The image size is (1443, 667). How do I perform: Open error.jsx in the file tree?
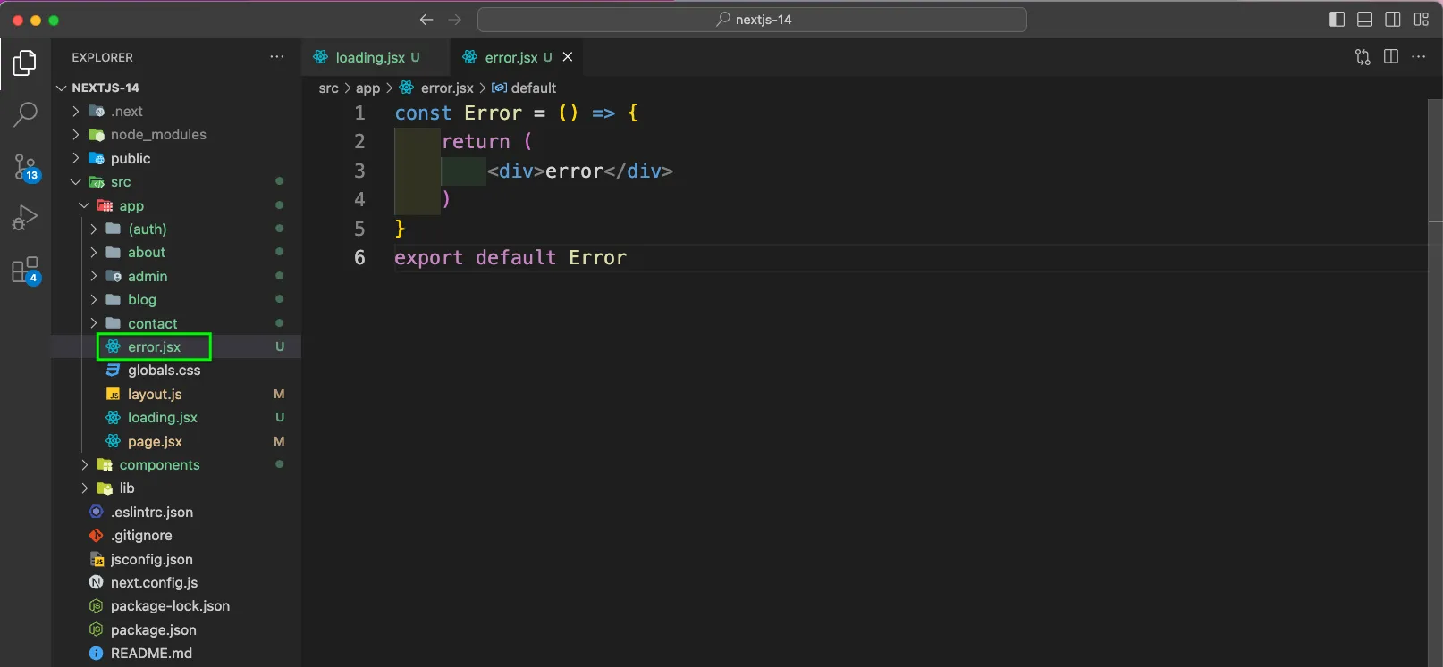click(176, 346)
